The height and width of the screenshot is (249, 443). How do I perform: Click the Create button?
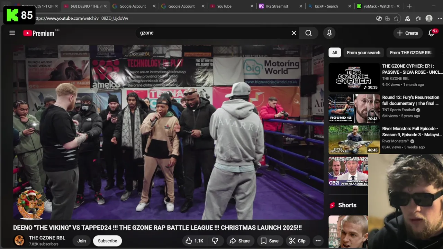pyautogui.click(x=407, y=33)
